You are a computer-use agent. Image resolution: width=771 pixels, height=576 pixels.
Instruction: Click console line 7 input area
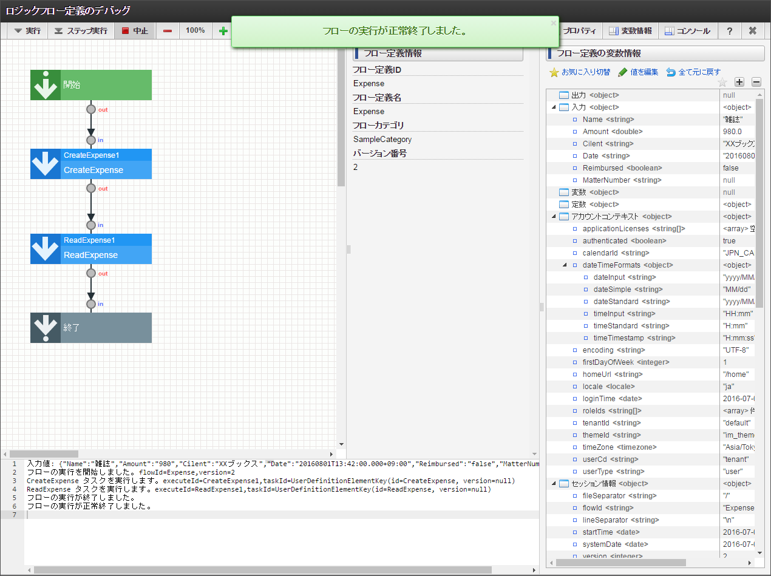click(x=282, y=515)
